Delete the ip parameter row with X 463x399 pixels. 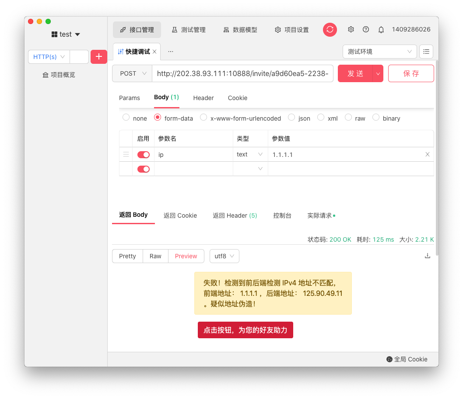[x=428, y=155]
